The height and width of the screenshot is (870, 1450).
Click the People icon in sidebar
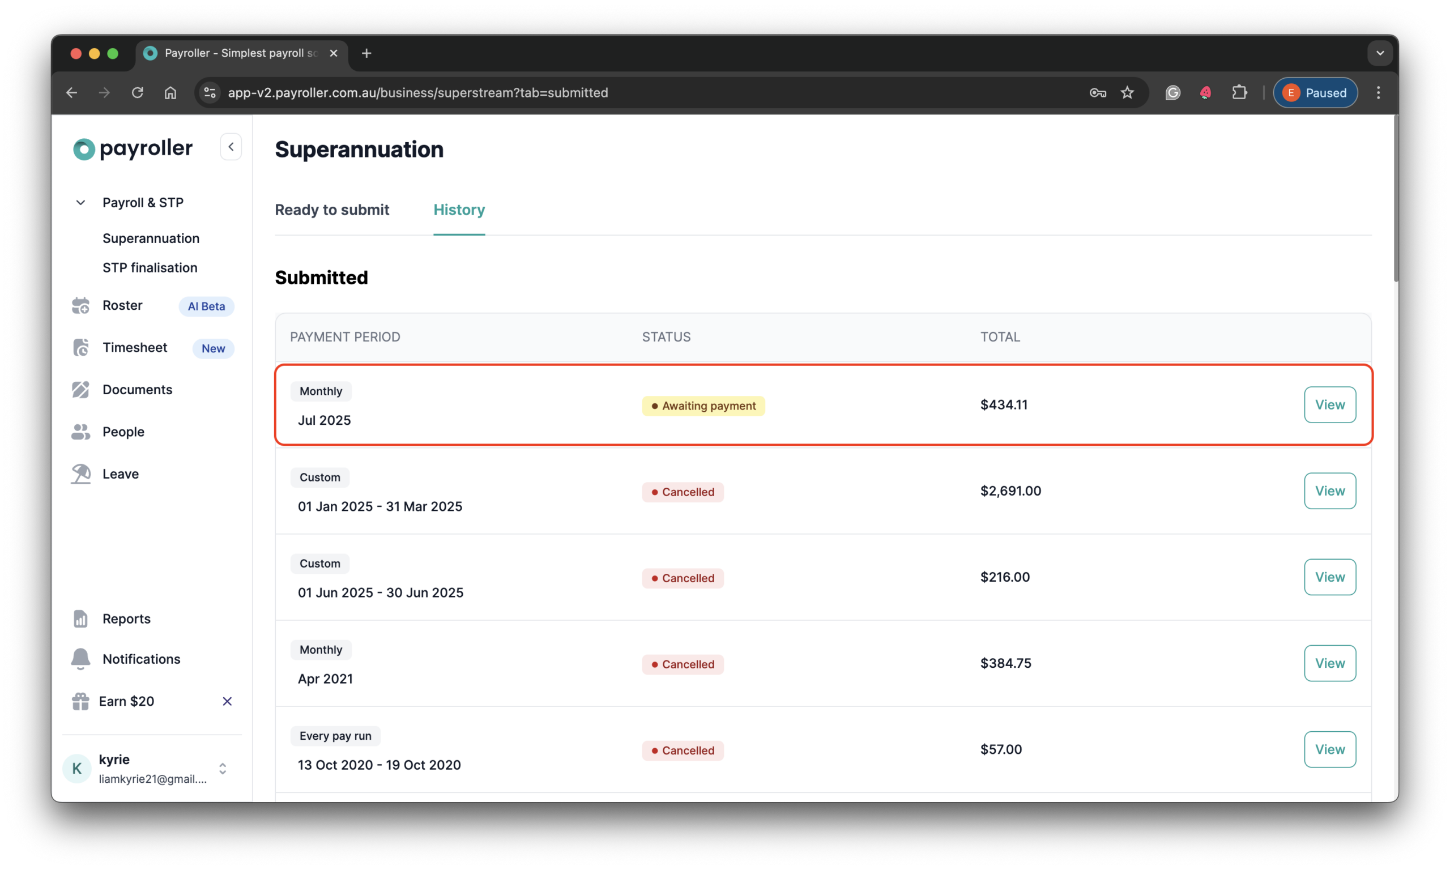coord(80,432)
